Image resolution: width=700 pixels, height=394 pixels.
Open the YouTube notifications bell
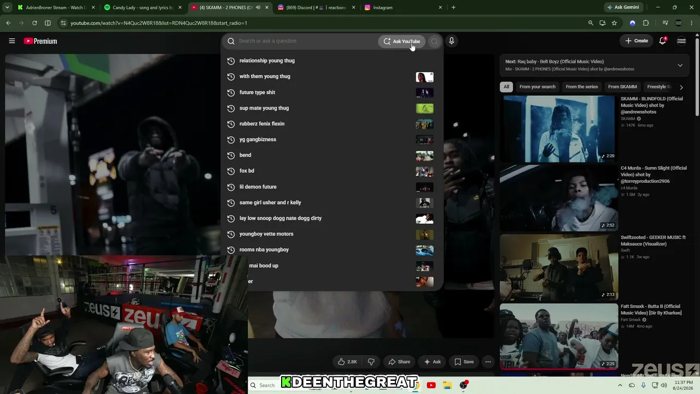(662, 41)
